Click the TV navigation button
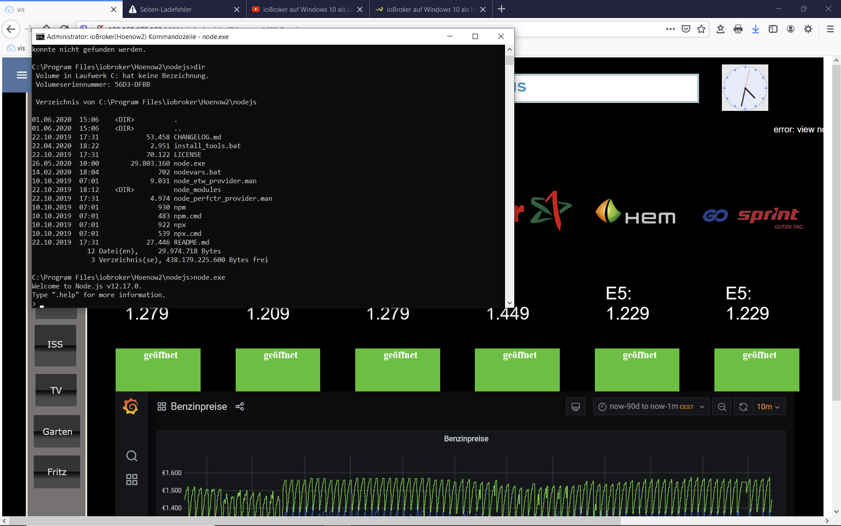This screenshot has height=526, width=841. [56, 390]
